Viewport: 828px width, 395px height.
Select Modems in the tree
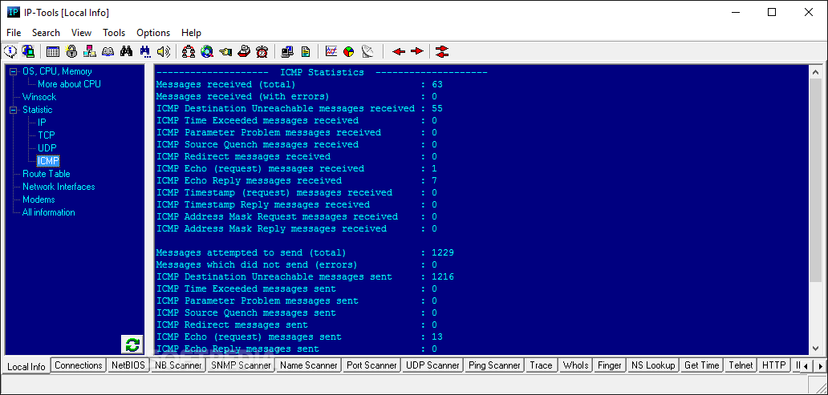pos(39,200)
